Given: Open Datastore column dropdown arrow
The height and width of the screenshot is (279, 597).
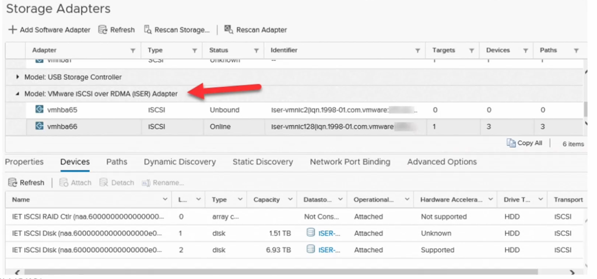Looking at the screenshot, I should [x=340, y=199].
